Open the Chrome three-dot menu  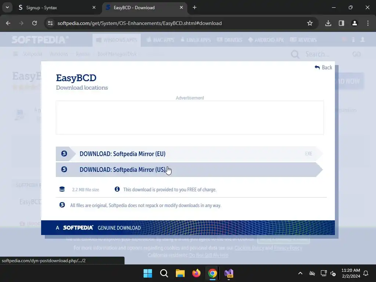[368, 23]
